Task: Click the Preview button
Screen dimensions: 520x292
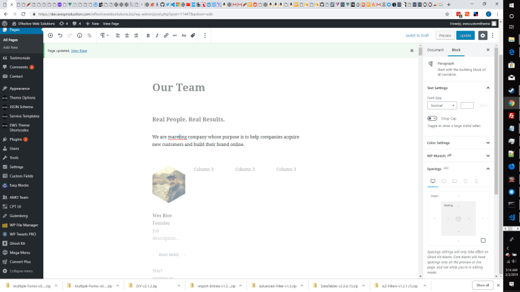Action: (445, 35)
